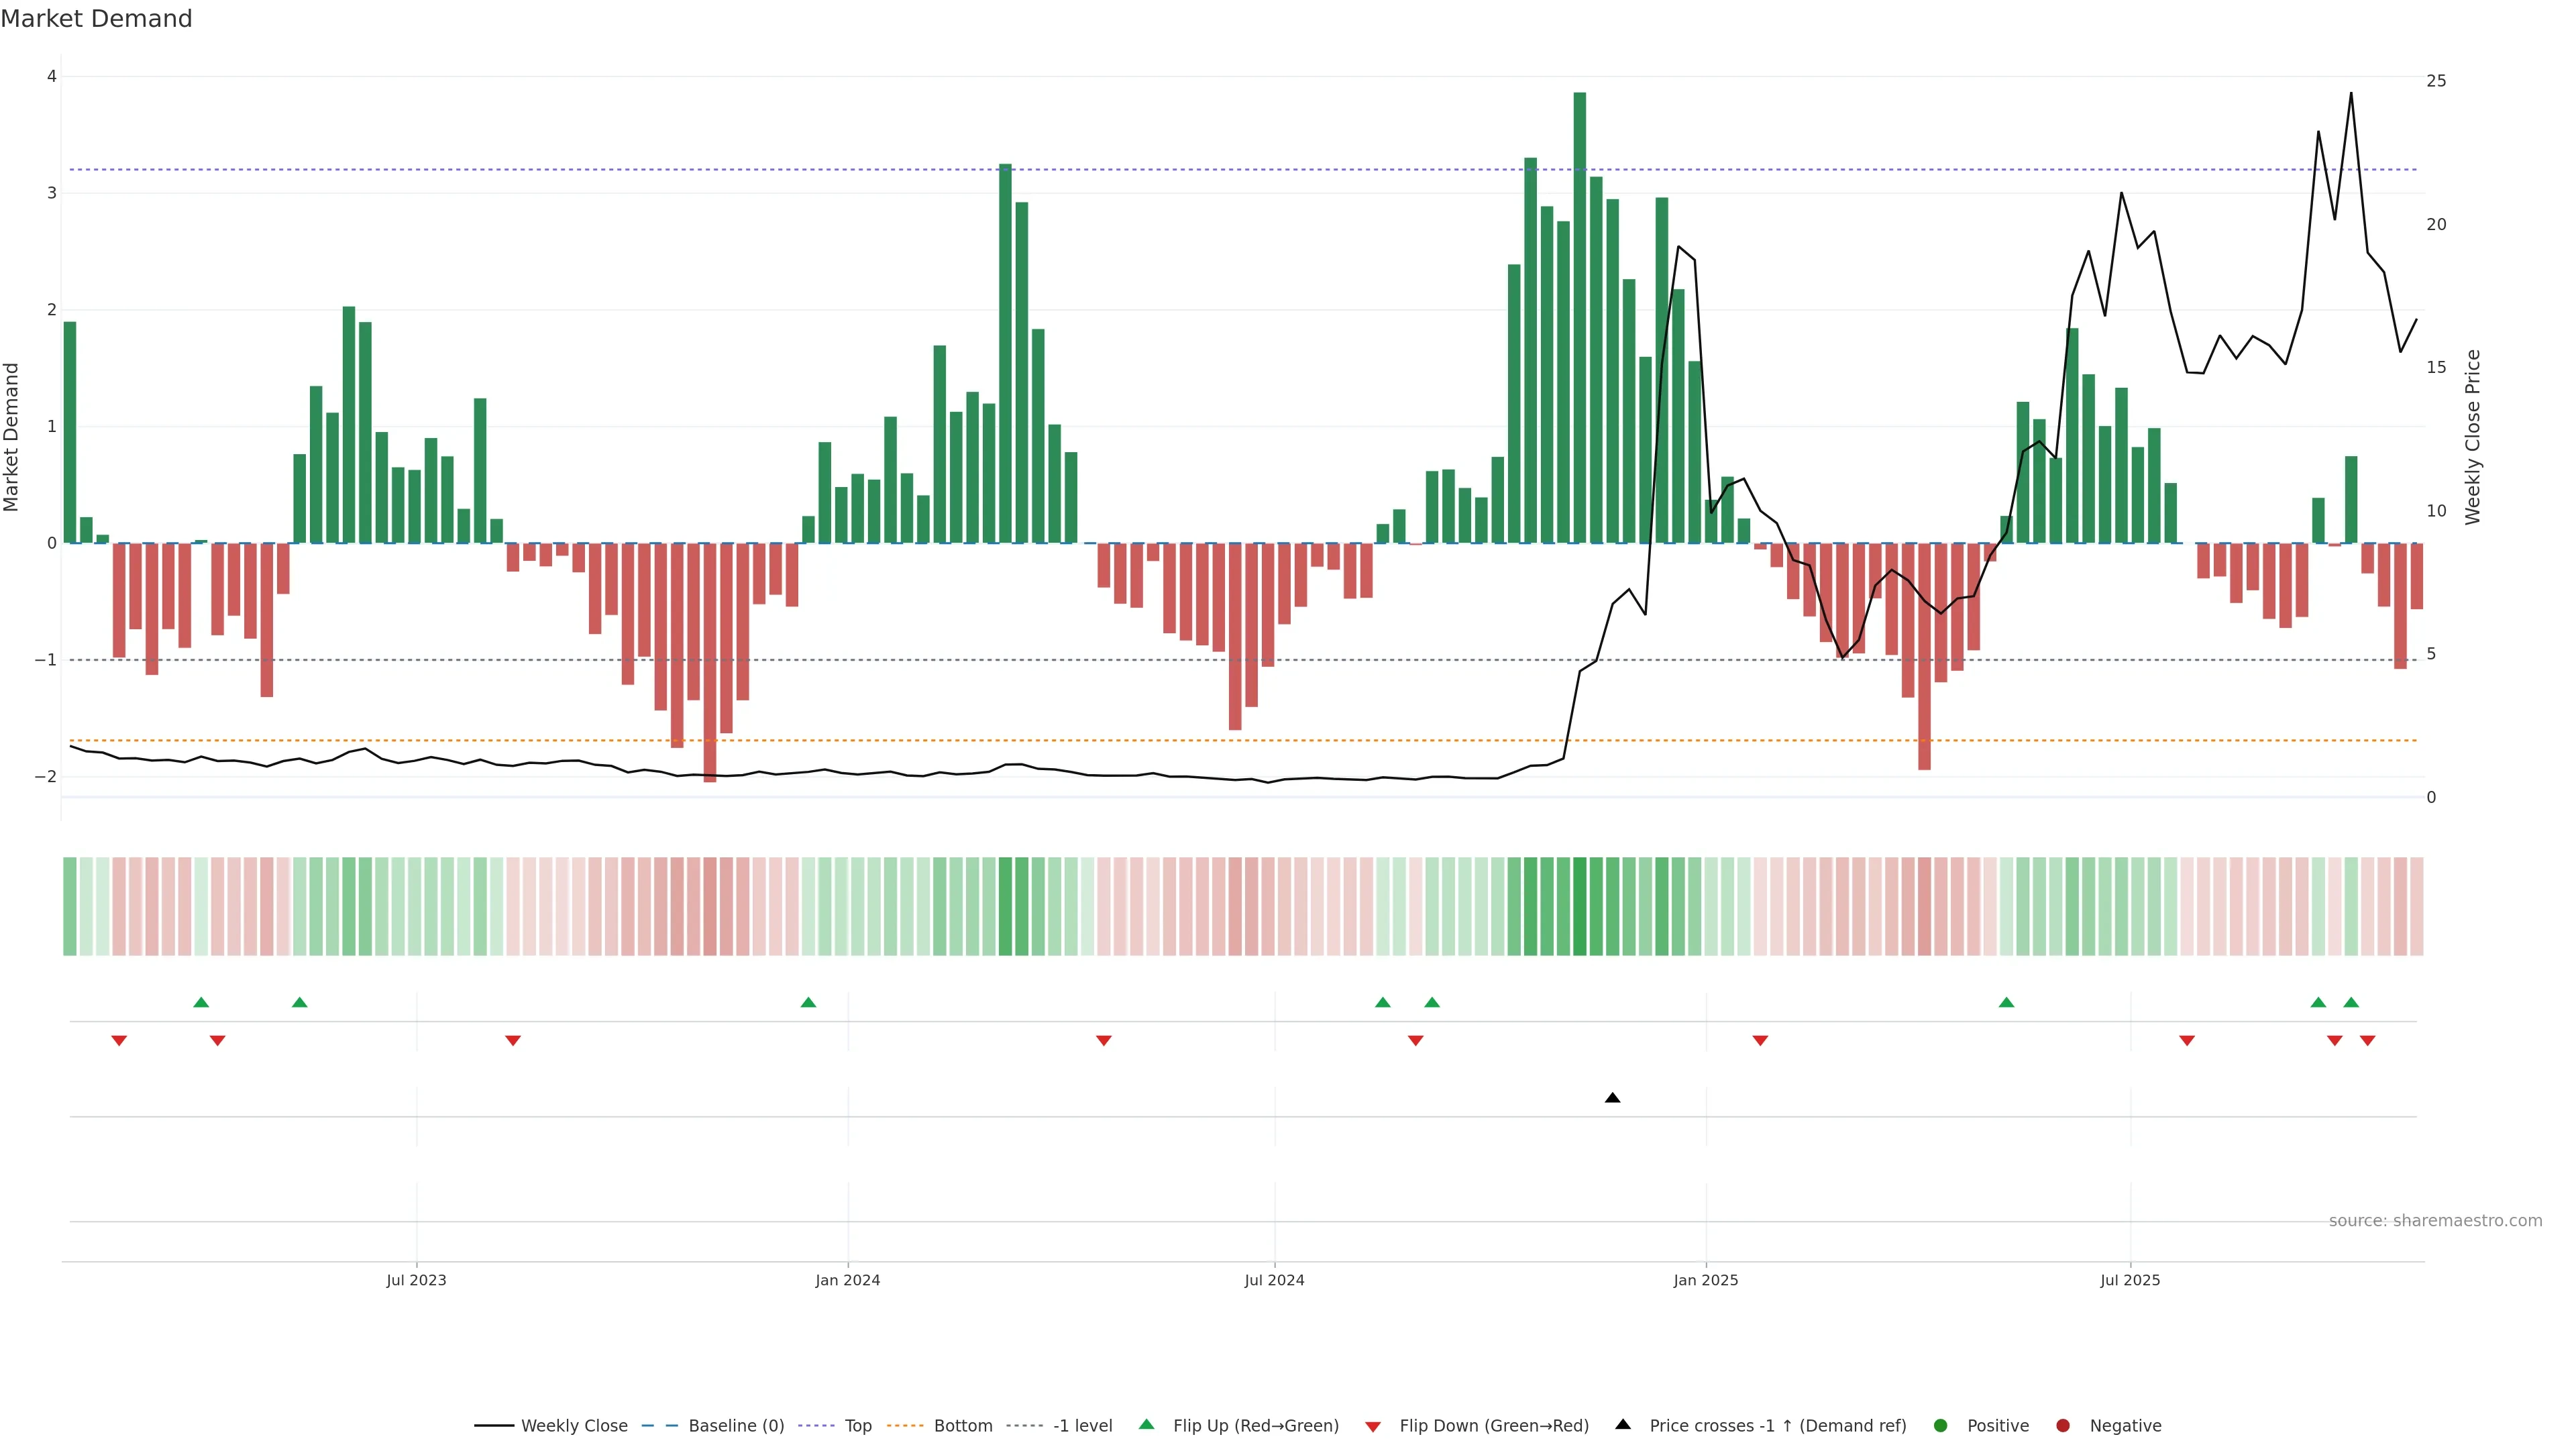The height and width of the screenshot is (1449, 2576).
Task: Click the black Price crosses -1 triangle marker
Action: tap(1612, 1098)
